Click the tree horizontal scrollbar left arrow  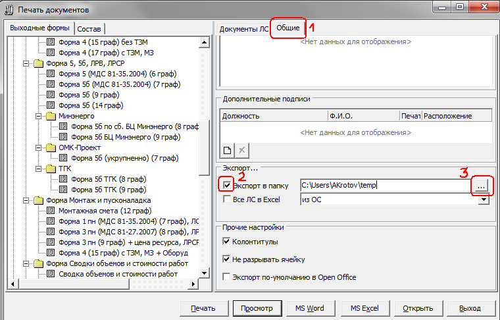coord(12,284)
